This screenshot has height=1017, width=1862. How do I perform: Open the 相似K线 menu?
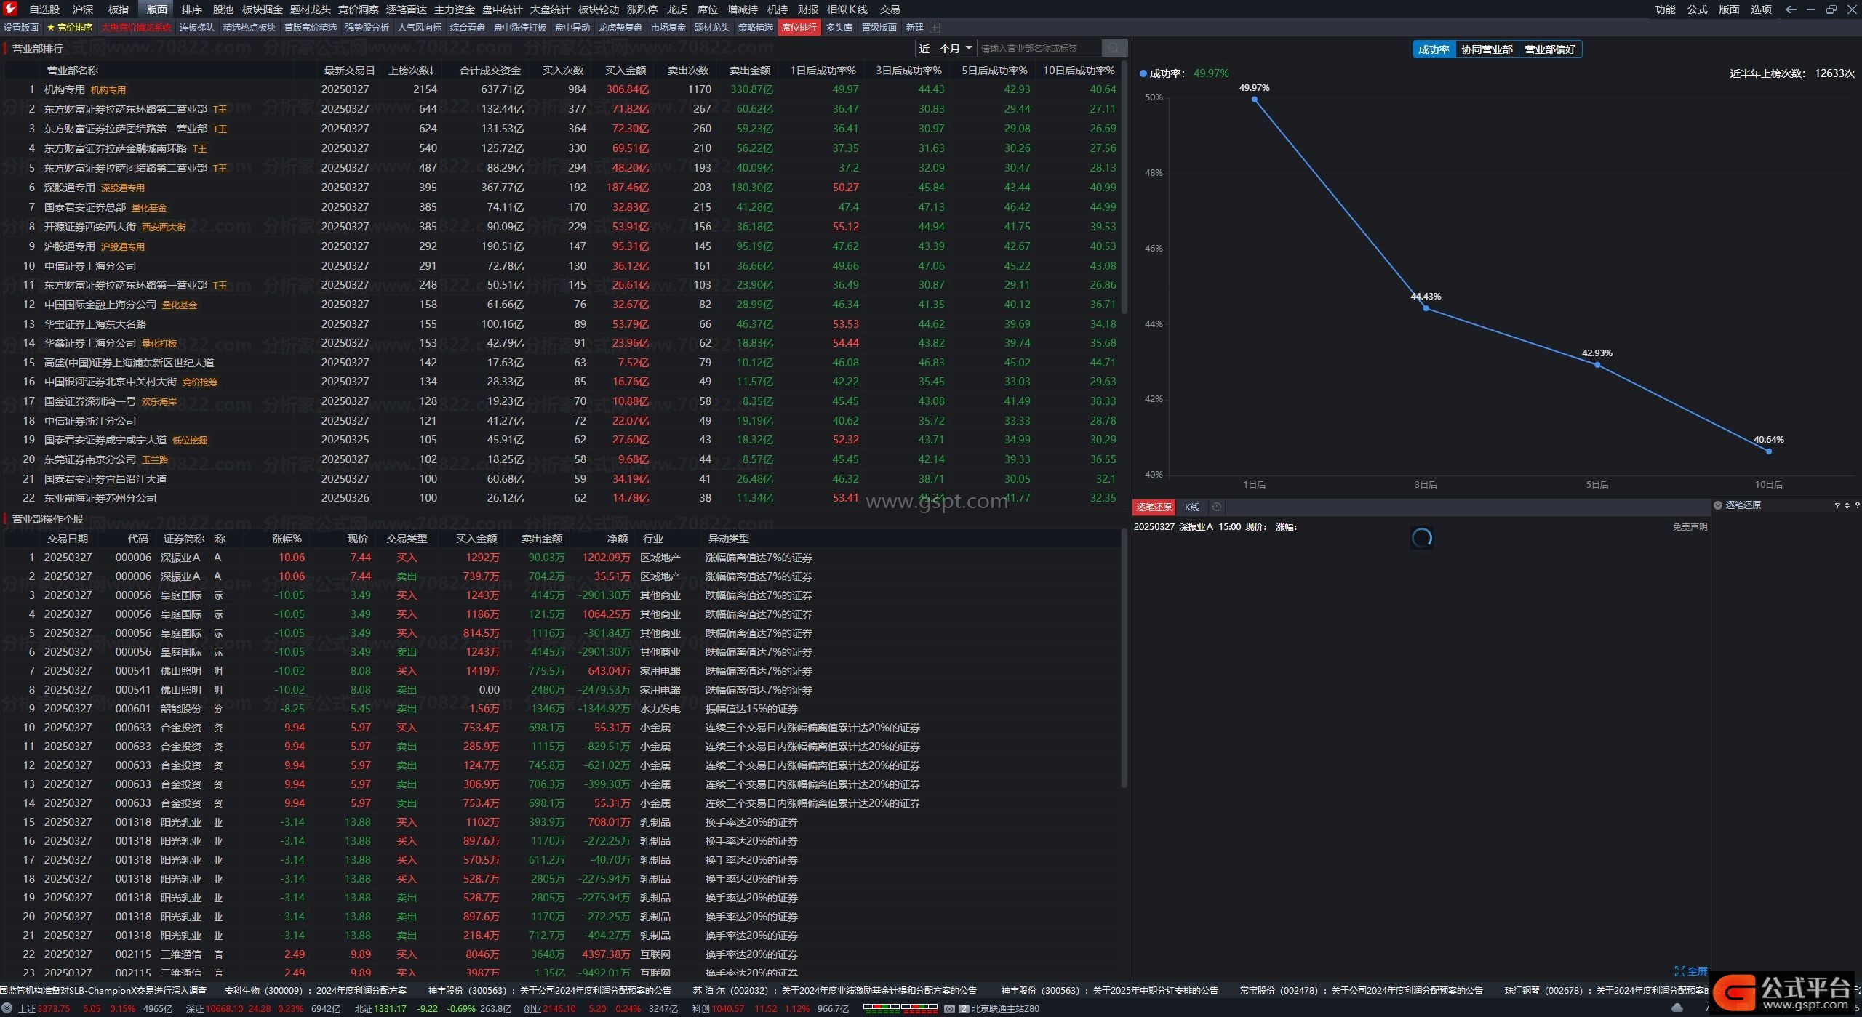(x=847, y=9)
